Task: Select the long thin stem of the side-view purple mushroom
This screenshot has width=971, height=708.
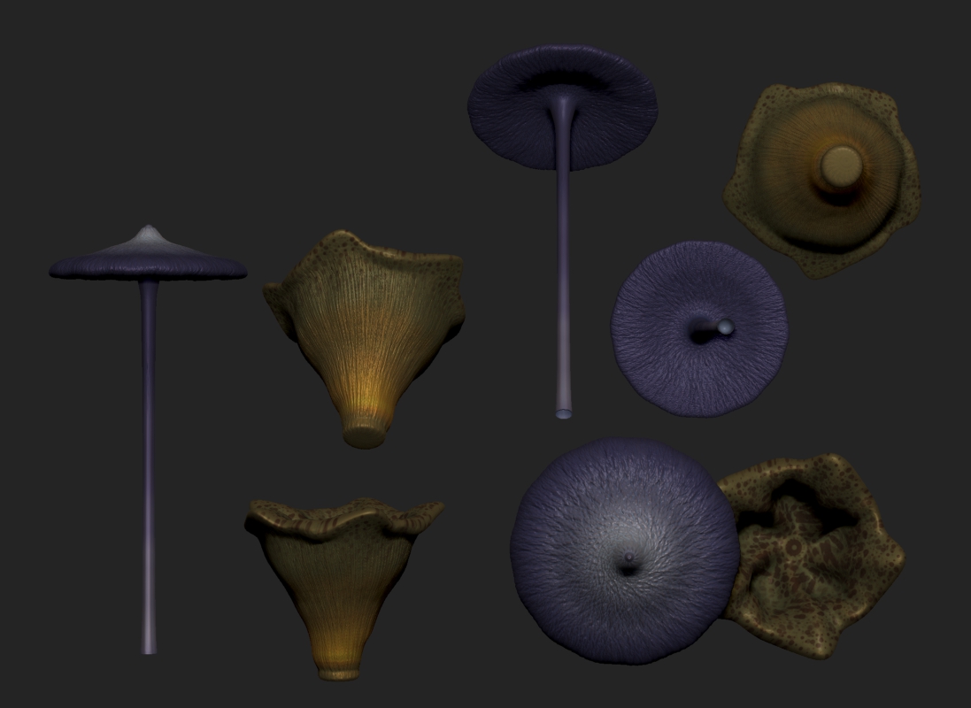Action: (148, 465)
